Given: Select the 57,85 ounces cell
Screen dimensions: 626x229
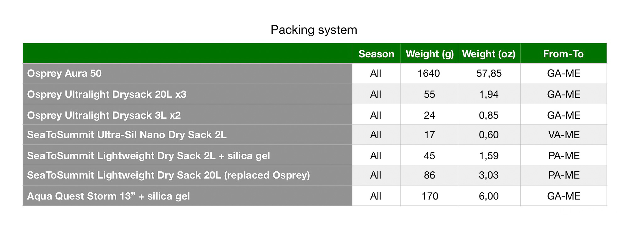Looking at the screenshot, I should click(x=489, y=74).
